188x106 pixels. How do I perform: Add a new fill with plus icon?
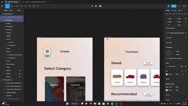point(185,71)
